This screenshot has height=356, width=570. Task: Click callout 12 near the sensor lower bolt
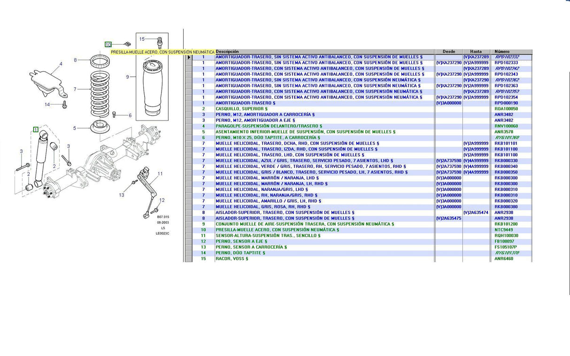pyautogui.click(x=162, y=200)
